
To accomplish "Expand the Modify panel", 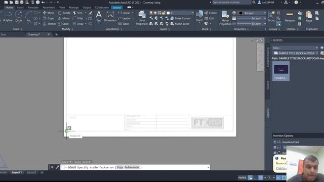I will (x=67, y=29).
